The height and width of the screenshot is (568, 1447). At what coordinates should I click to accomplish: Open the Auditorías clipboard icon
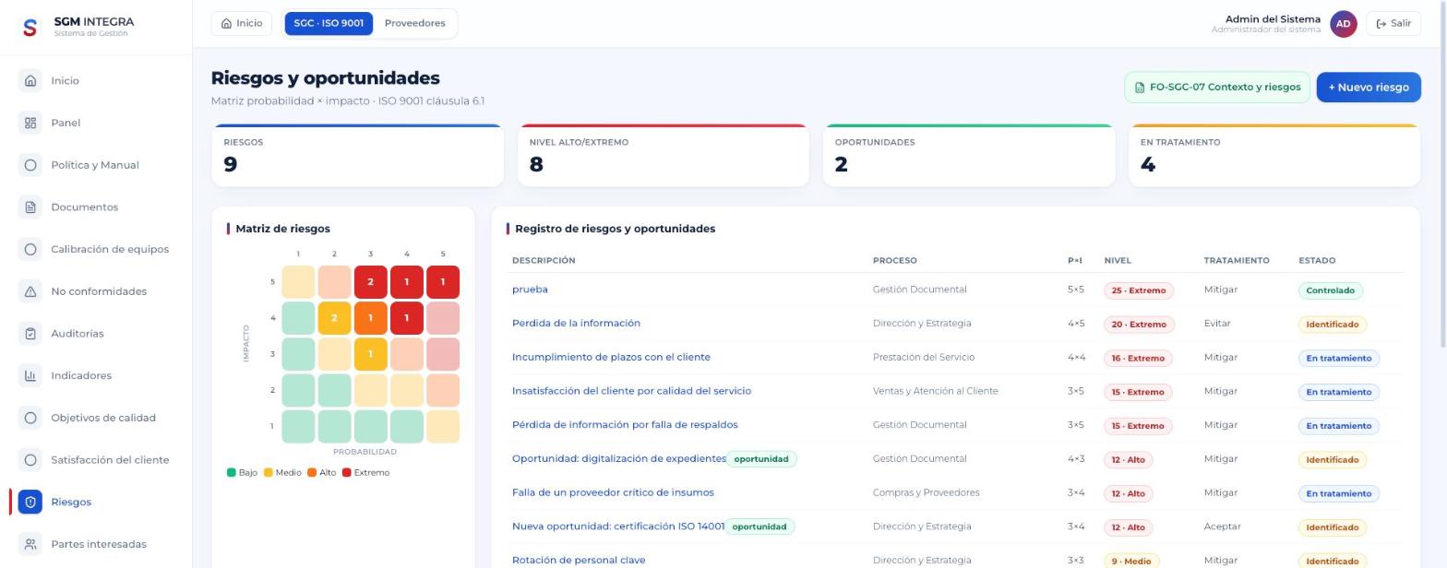click(30, 333)
